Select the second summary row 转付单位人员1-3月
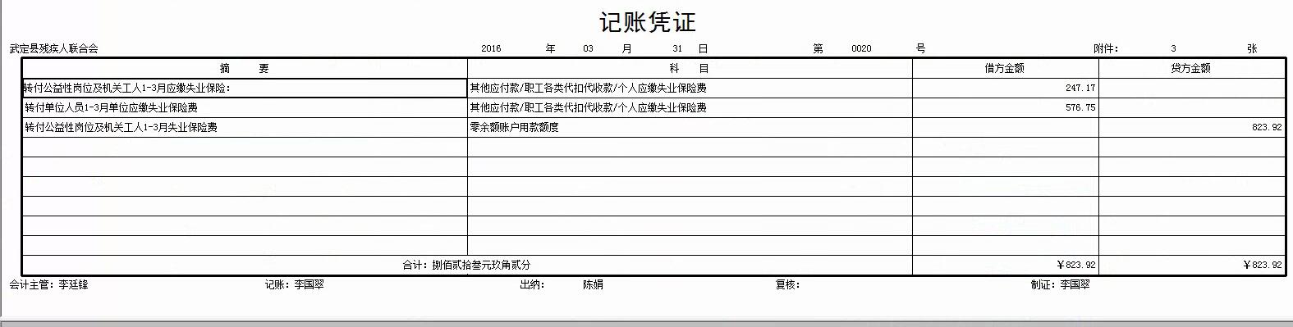The height and width of the screenshot is (327, 1293). click(x=245, y=107)
